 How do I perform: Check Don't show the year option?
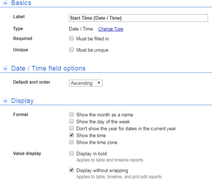click(x=71, y=128)
